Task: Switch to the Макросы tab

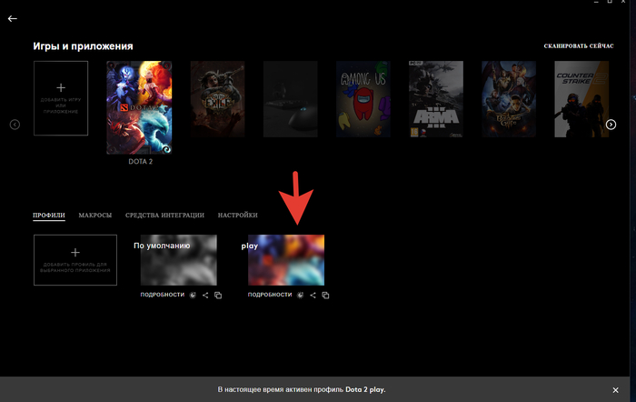Action: 95,216
